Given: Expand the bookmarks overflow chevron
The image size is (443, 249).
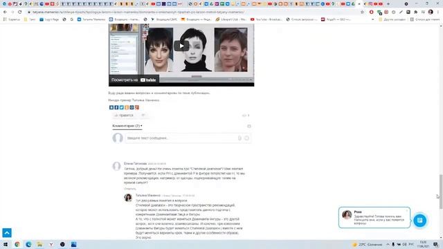Looking at the screenshot, I should (372, 19).
